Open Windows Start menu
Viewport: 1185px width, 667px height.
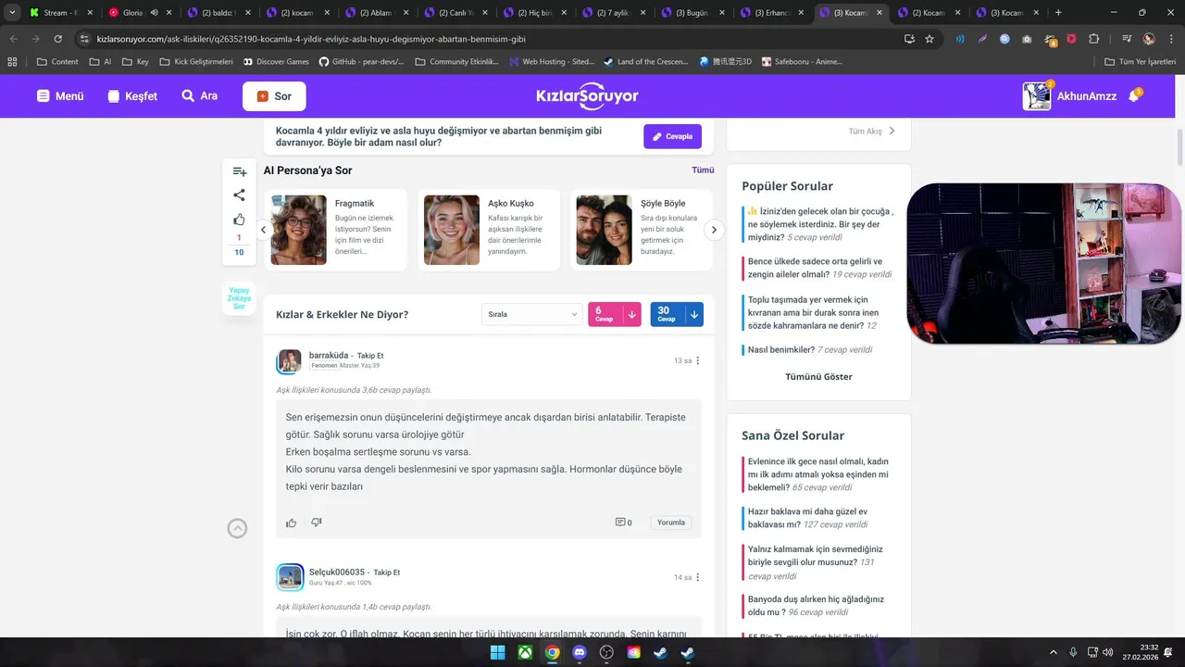tap(497, 651)
